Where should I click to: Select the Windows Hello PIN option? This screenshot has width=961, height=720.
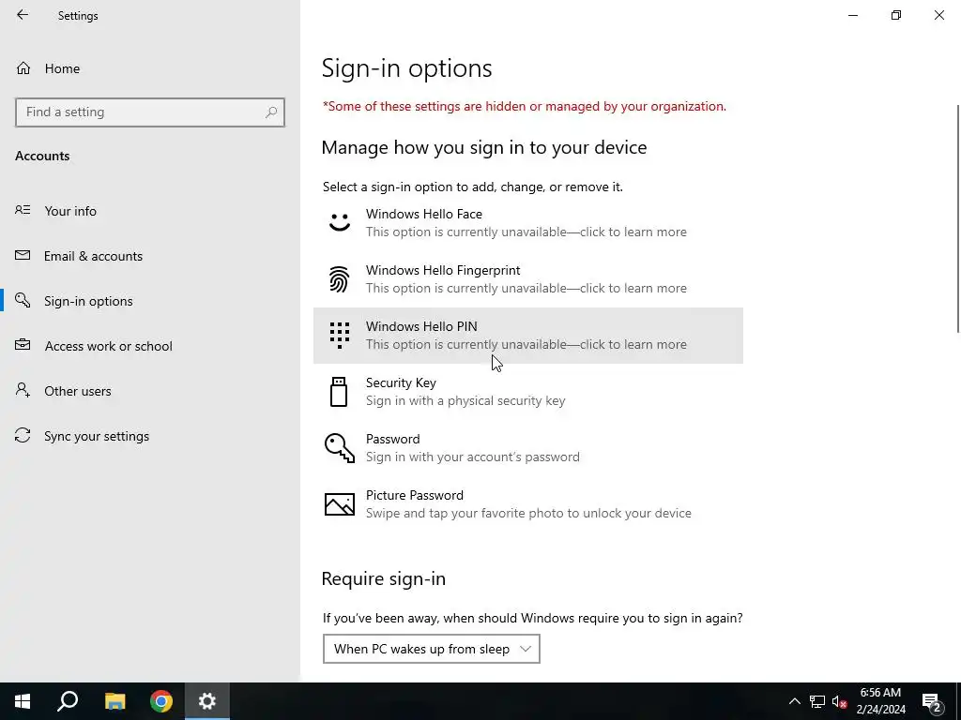coord(528,336)
